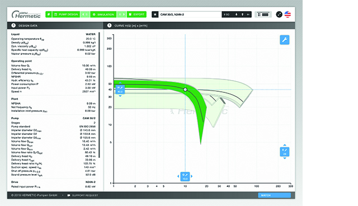The height and width of the screenshot is (206, 358).
Task: Open the Simulation tab
Action: coord(103,15)
